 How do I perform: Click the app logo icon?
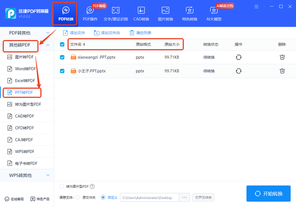tap(11, 13)
